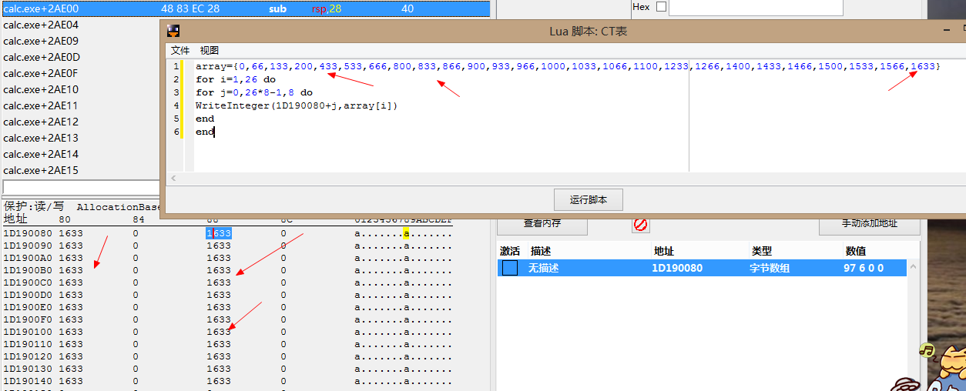Select disassembler row calc.exe+2AE00

(x=247, y=8)
